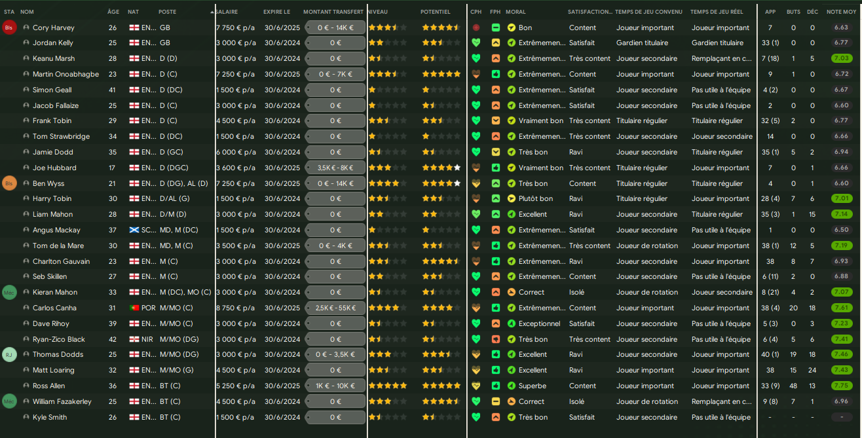Click 'Isolé' satisfaction for Kieran Mahon

(577, 292)
